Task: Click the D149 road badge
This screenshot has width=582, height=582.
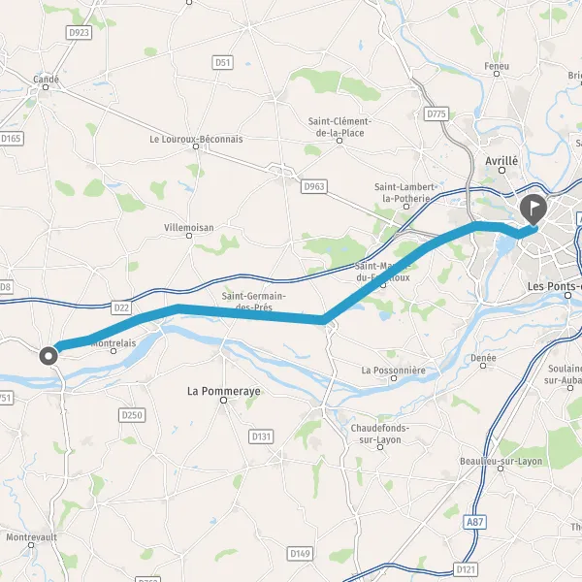Action: (300, 554)
